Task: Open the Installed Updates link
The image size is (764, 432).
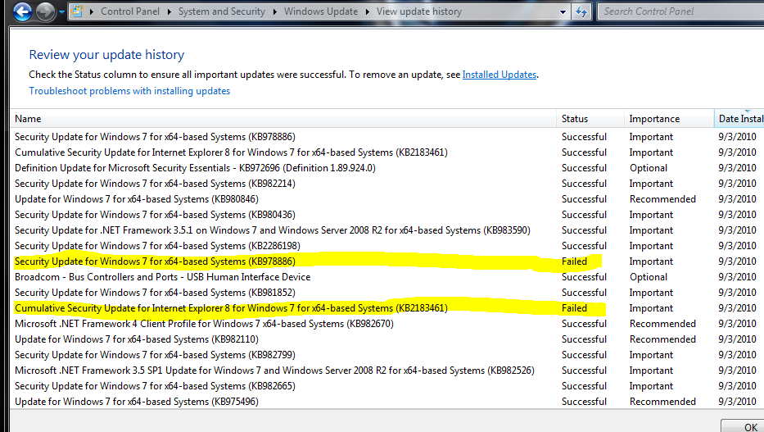Action: click(500, 75)
